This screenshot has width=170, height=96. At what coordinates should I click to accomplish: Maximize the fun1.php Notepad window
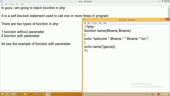164,19
